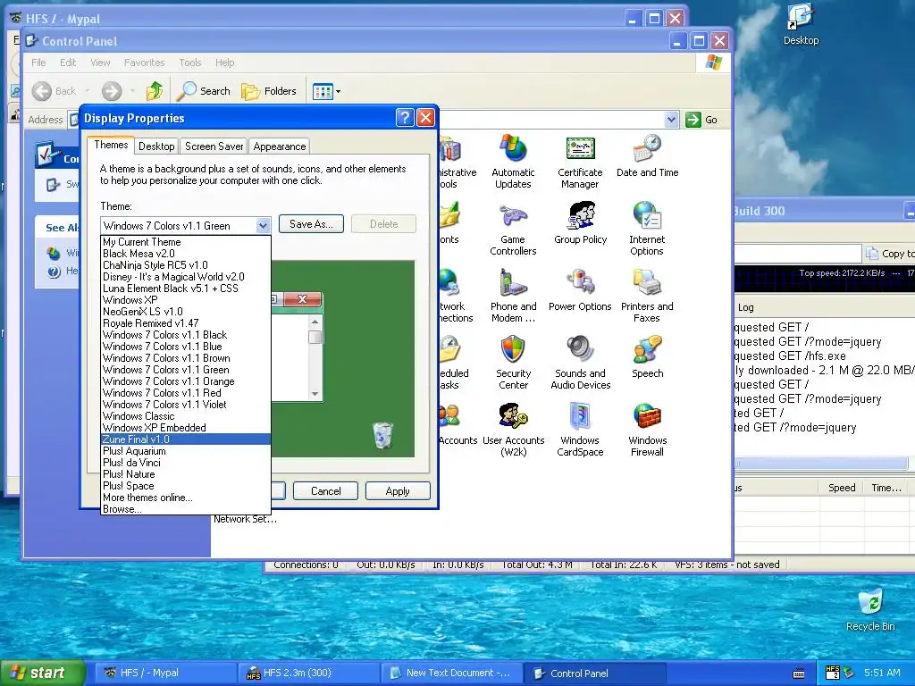Click the HFS tray icon

(833, 673)
